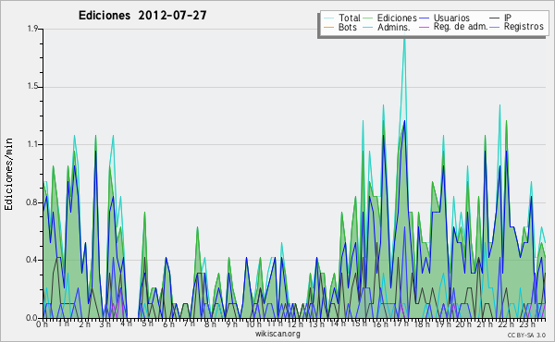Click the '16 h' x-axis label
555x342 pixels.
click(x=380, y=324)
